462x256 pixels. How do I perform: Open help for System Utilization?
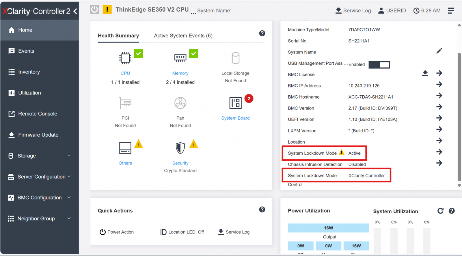(x=452, y=211)
